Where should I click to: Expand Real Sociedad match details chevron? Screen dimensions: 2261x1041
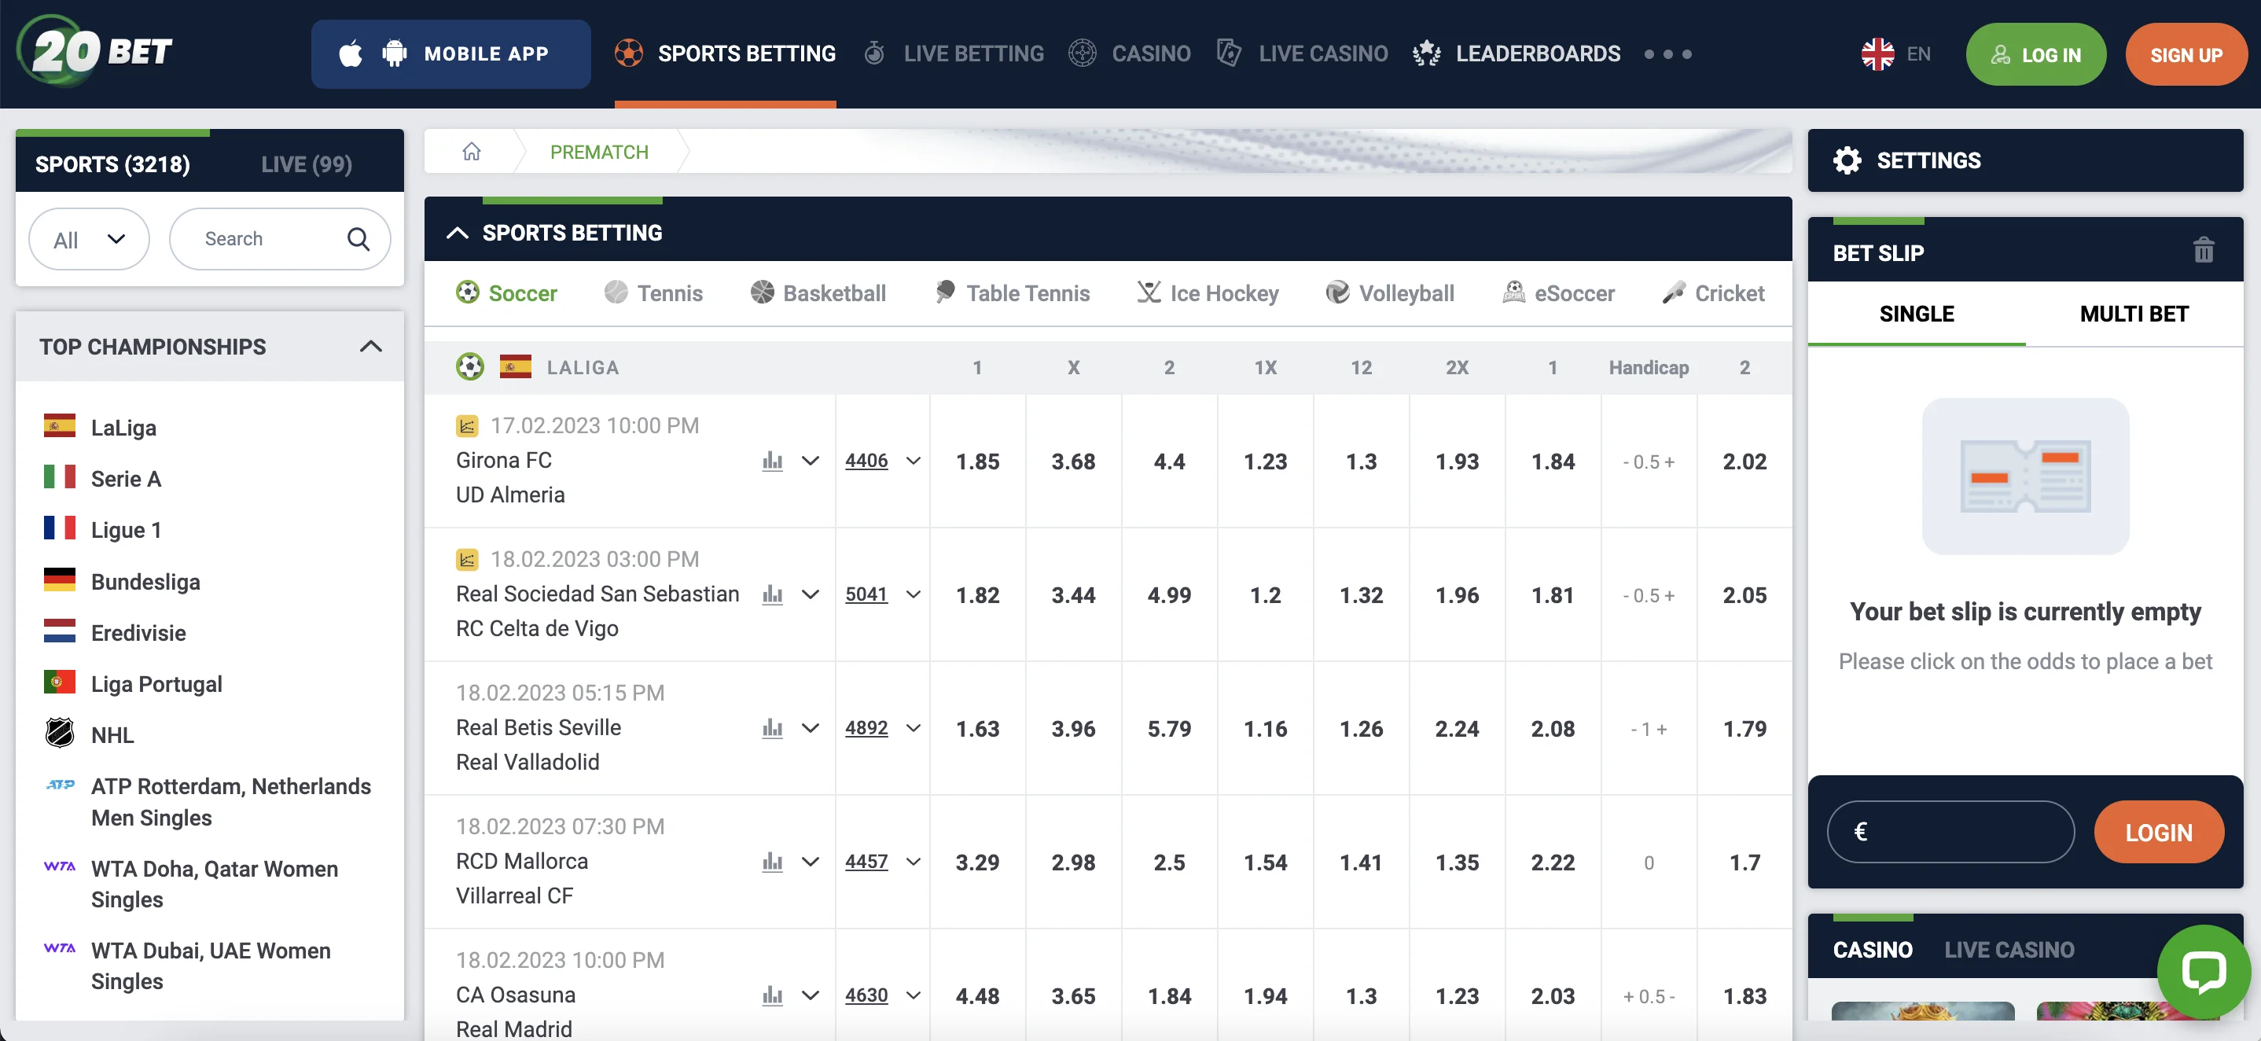[810, 594]
